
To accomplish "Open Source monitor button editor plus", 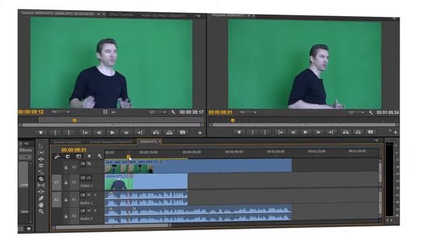I will [200, 133].
